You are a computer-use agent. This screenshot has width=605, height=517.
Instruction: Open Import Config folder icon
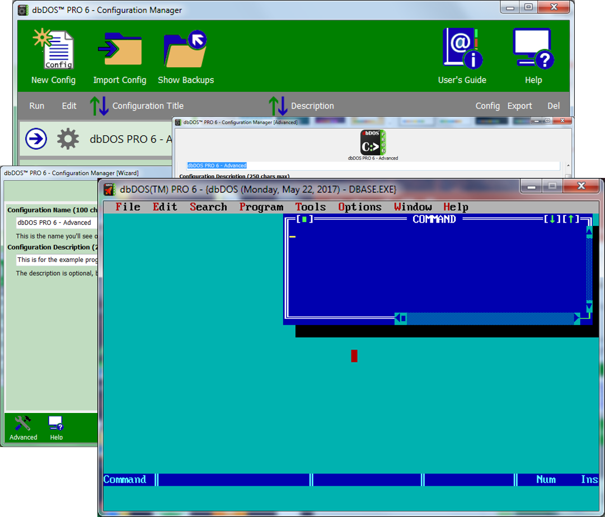[x=120, y=49]
